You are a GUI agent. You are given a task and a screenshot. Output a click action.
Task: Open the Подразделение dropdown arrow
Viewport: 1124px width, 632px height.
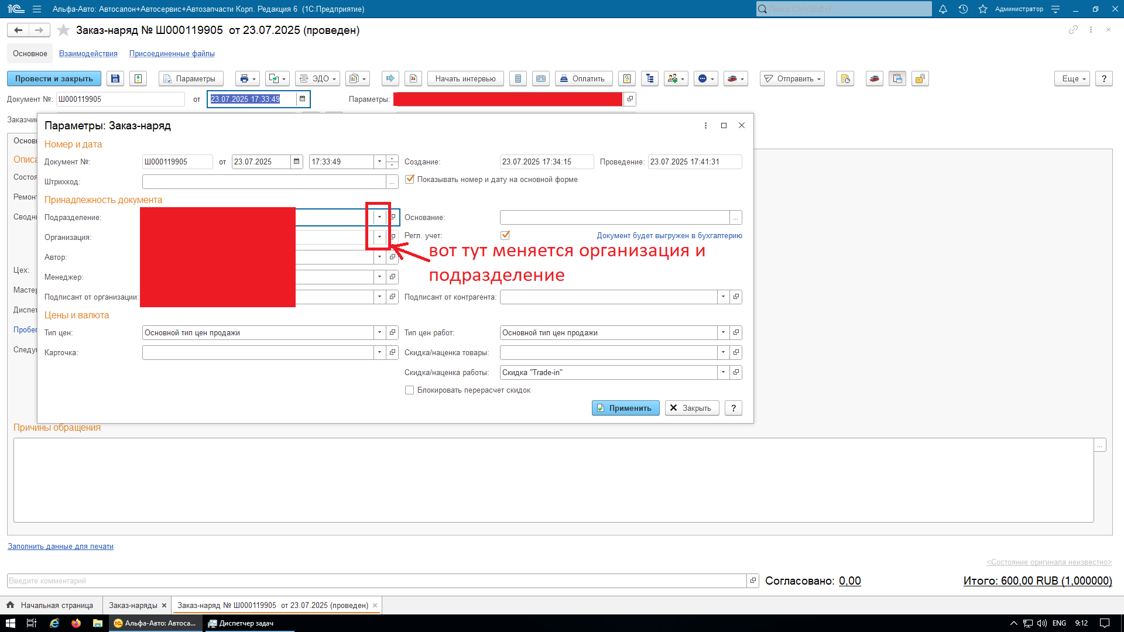pyautogui.click(x=379, y=217)
